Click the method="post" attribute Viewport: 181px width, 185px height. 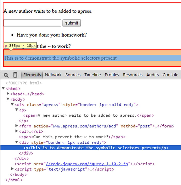tap(137, 126)
